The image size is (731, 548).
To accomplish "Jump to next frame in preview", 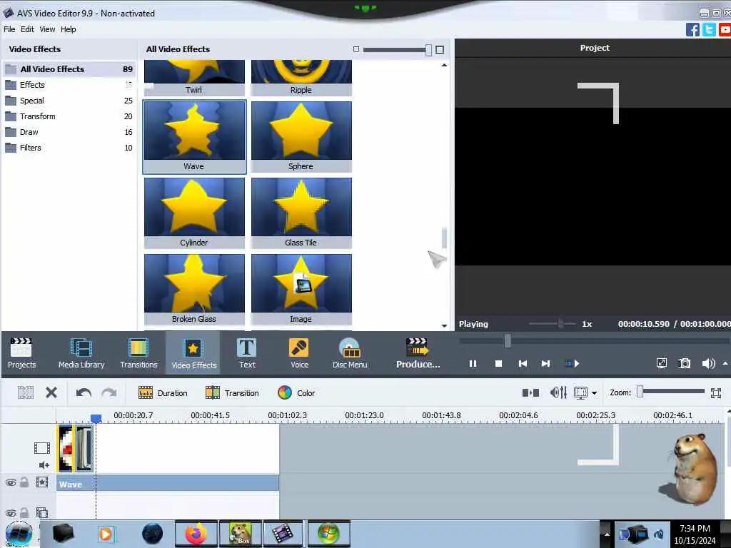I will 545,363.
